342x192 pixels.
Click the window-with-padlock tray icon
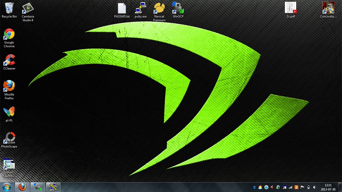click(284, 187)
